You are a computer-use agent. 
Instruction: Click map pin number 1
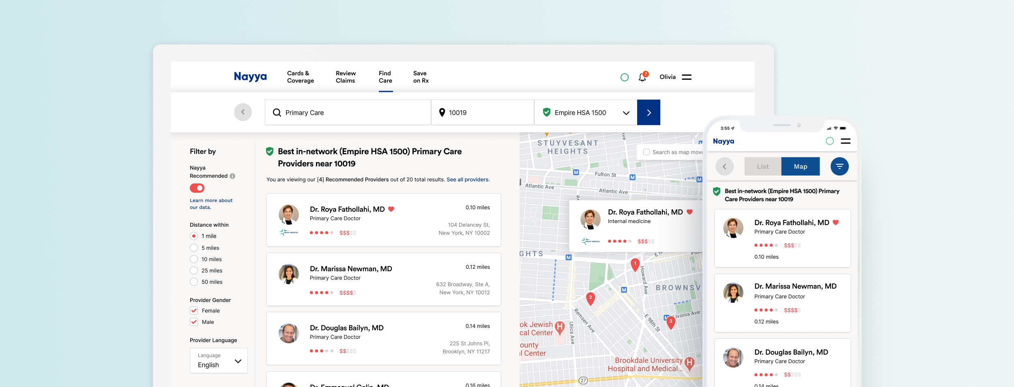[x=635, y=265]
